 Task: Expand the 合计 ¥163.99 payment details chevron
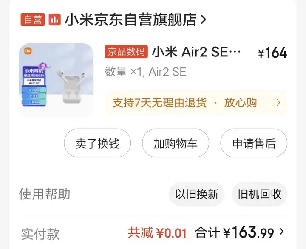pyautogui.click(x=282, y=232)
